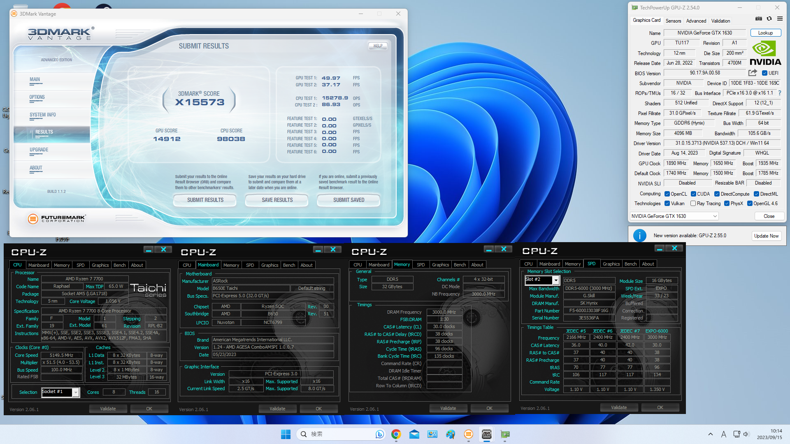Toggle the UEFI checkbox in GPU-Z
This screenshot has height=444, width=790.
(764, 73)
